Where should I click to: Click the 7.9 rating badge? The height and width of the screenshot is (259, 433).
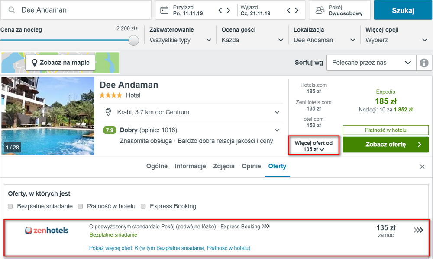(x=110, y=130)
